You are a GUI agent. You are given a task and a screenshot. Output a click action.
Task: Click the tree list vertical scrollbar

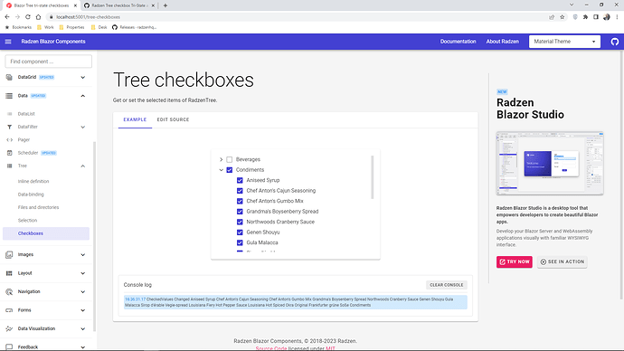tap(372, 177)
